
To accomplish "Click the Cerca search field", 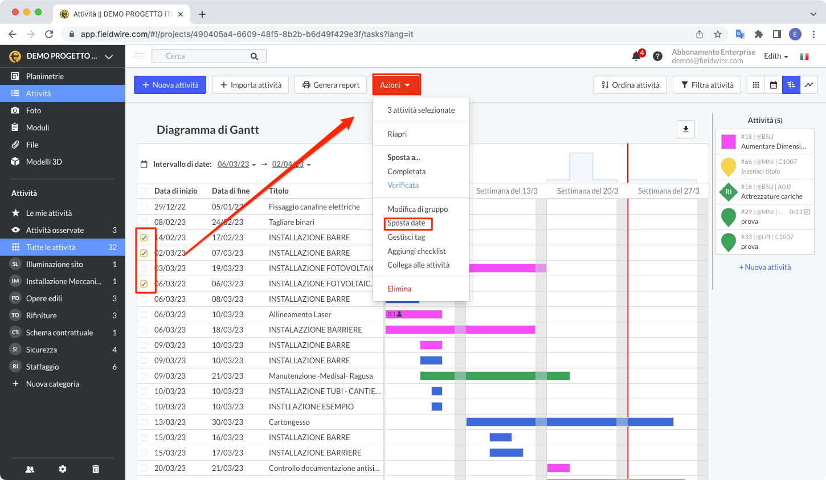I will (x=205, y=56).
